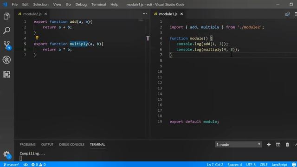Open the Extensions view in activity bar
The height and width of the screenshot is (167, 297).
point(6,74)
